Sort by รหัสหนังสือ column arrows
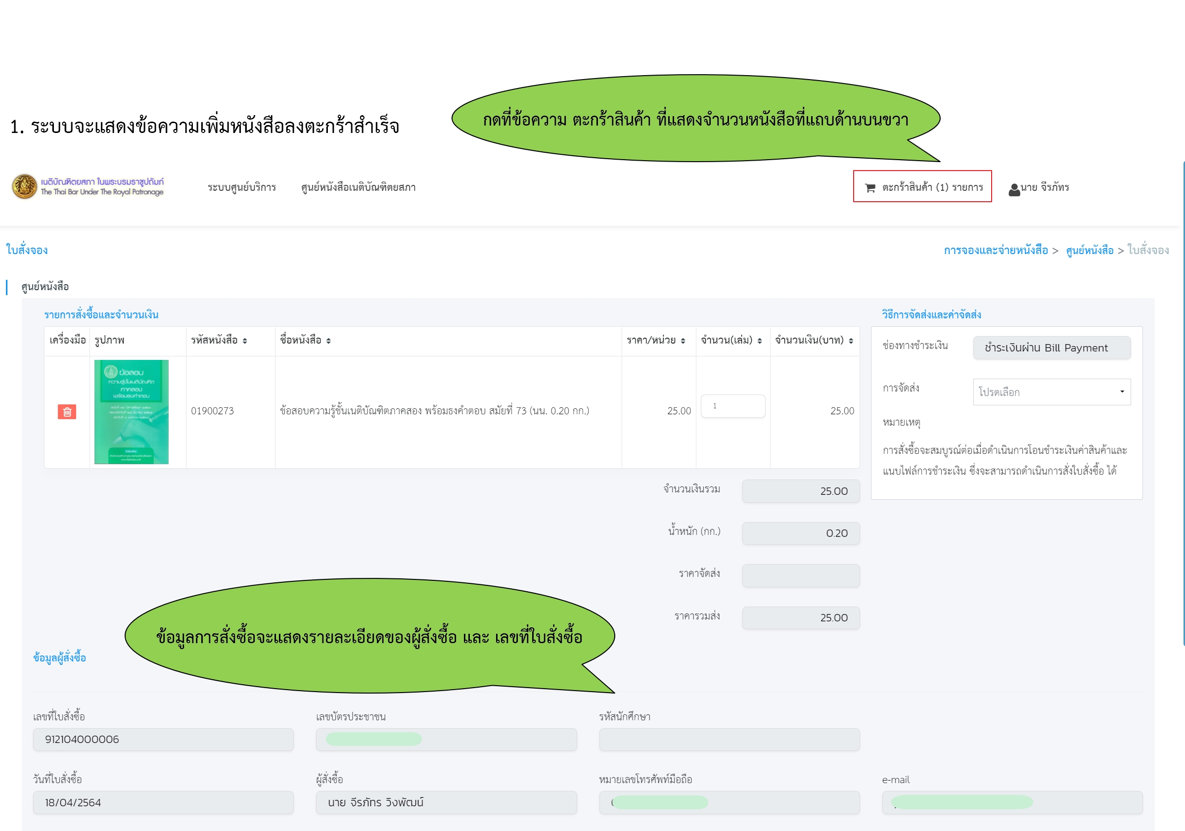The image size is (1185, 831). (x=245, y=341)
